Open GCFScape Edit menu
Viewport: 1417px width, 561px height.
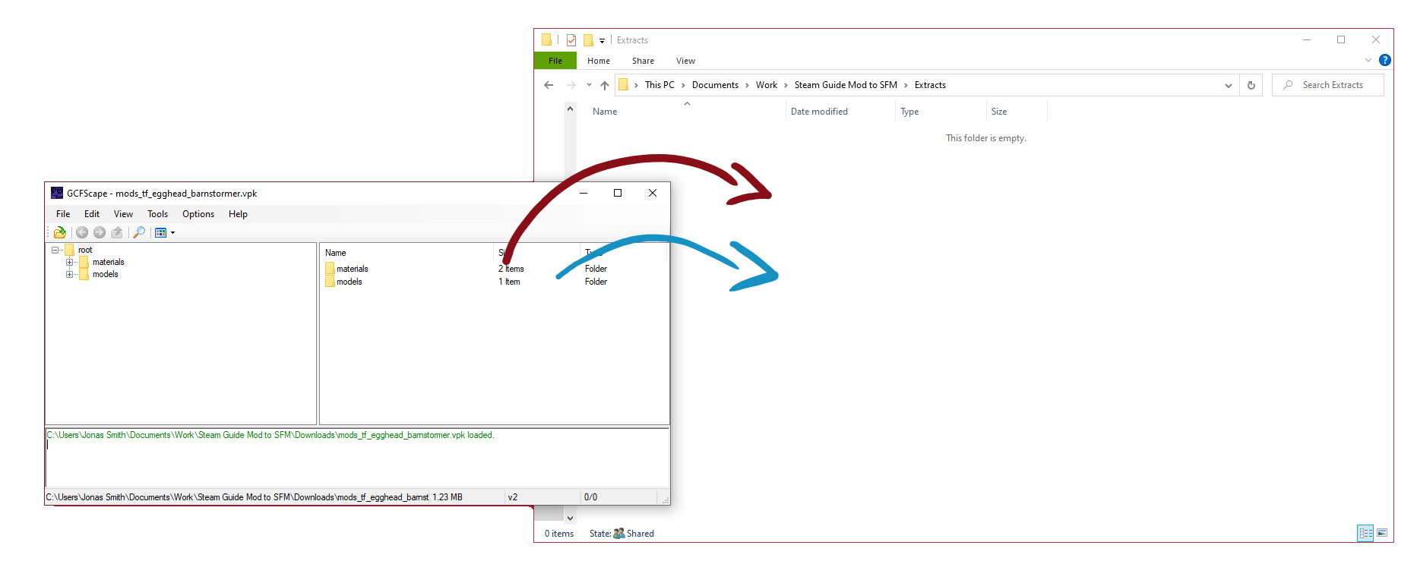point(92,214)
